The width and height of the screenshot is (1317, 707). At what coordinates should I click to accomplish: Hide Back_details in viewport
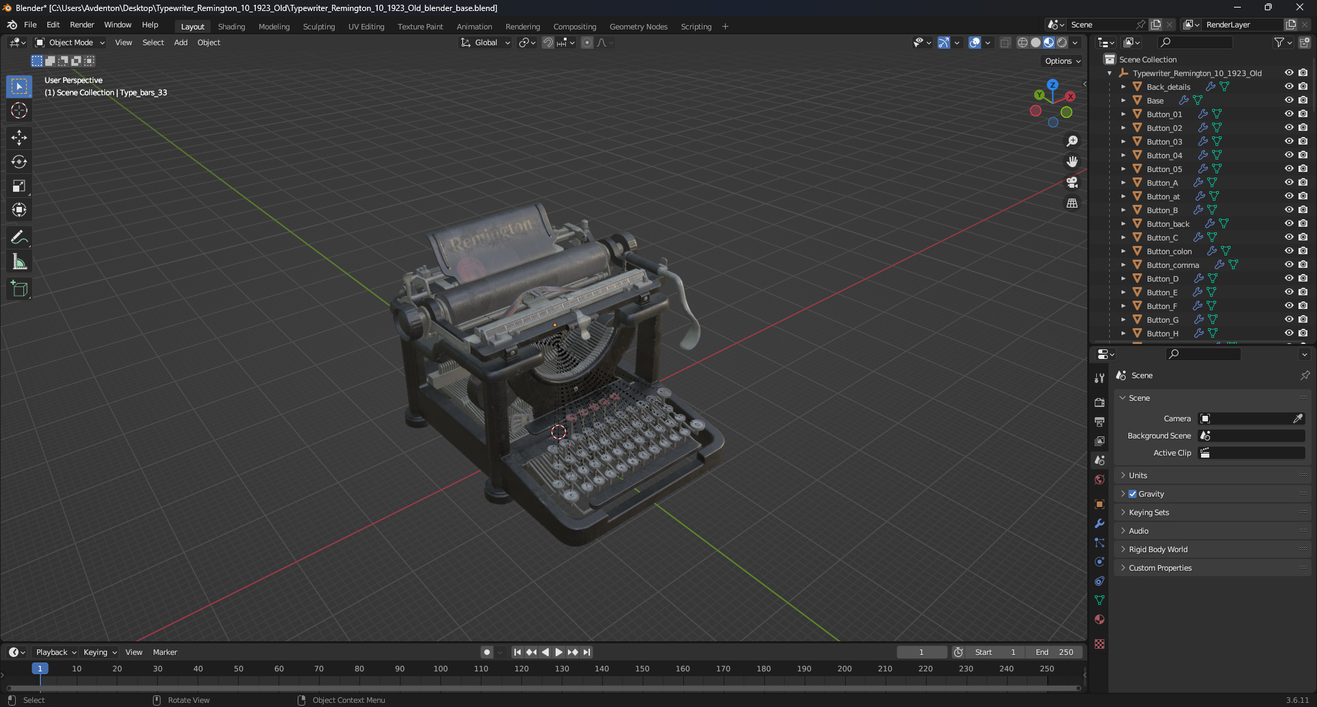click(x=1289, y=86)
